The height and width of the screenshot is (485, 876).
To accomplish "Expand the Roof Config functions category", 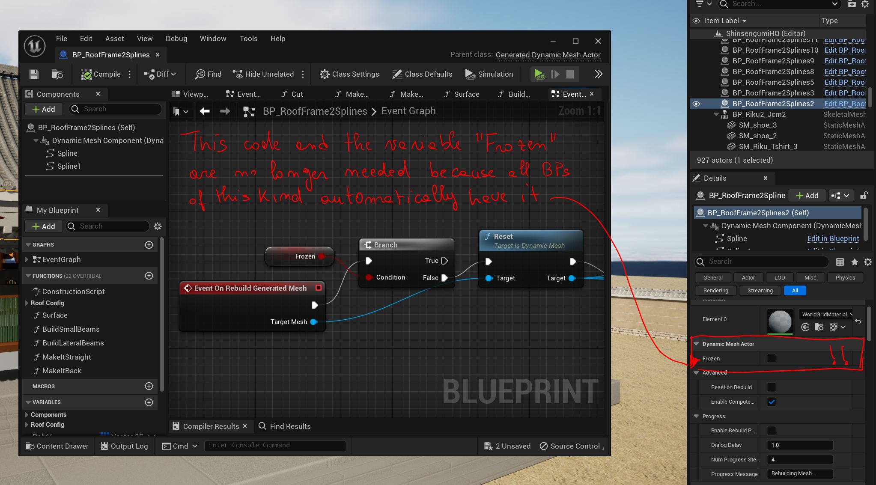I will tap(27, 303).
